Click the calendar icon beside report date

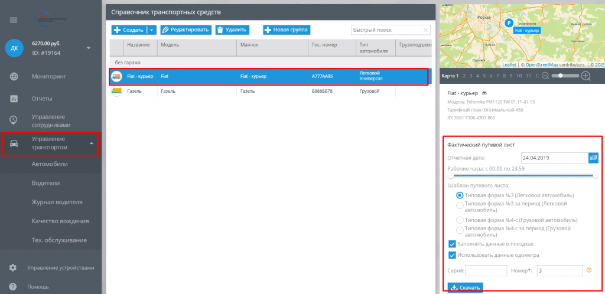click(x=593, y=158)
